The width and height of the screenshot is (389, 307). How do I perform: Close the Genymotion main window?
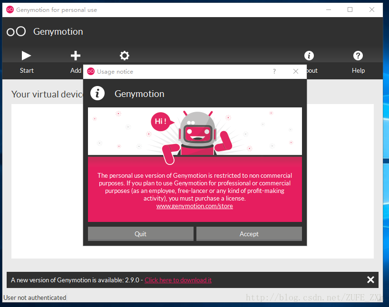tap(371, 10)
